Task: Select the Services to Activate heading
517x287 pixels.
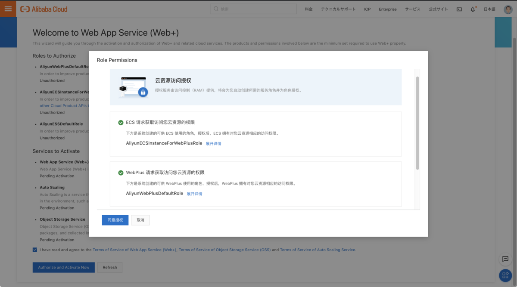Action: (x=56, y=151)
